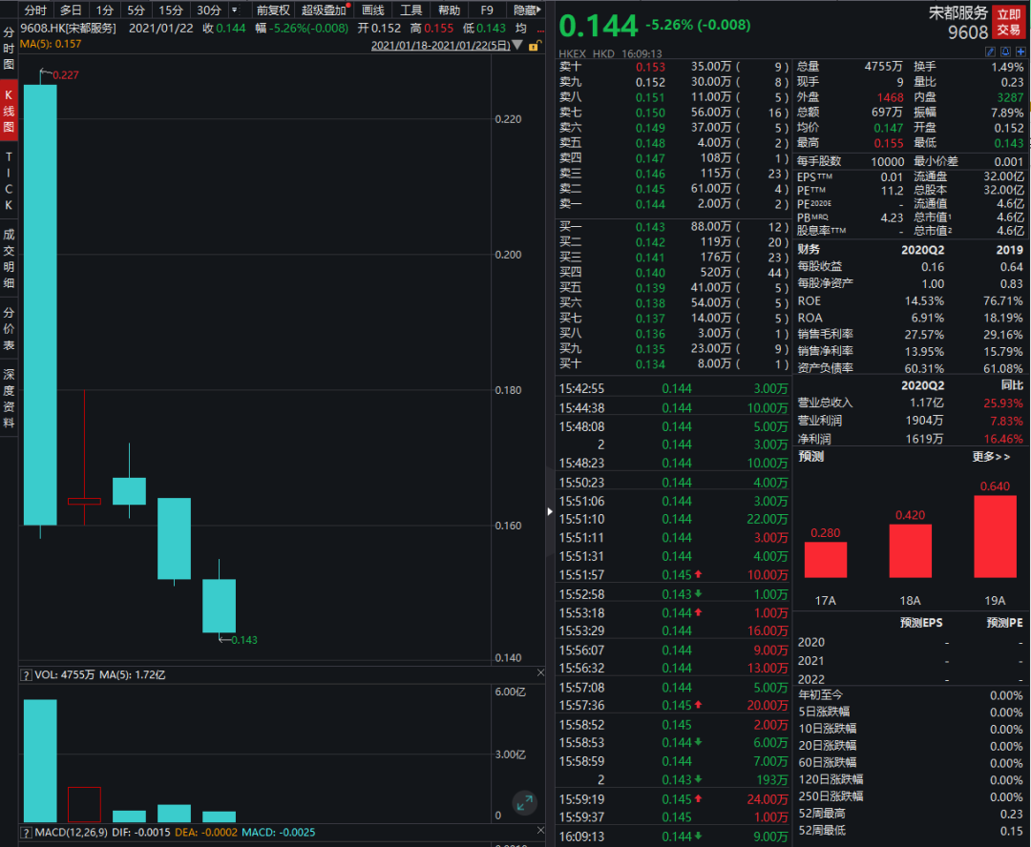Switch to the 分时图 sidebar tab
The width and height of the screenshot is (1031, 847).
point(9,48)
